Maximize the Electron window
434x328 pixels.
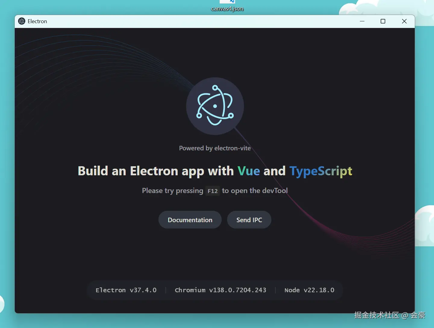[x=383, y=21]
